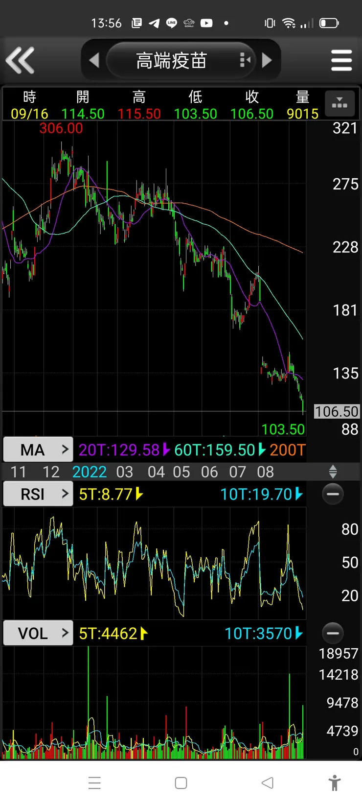Tap the highlighted 106.50 price axis marker
Viewport: 362px width, 805px height.
coord(337,411)
